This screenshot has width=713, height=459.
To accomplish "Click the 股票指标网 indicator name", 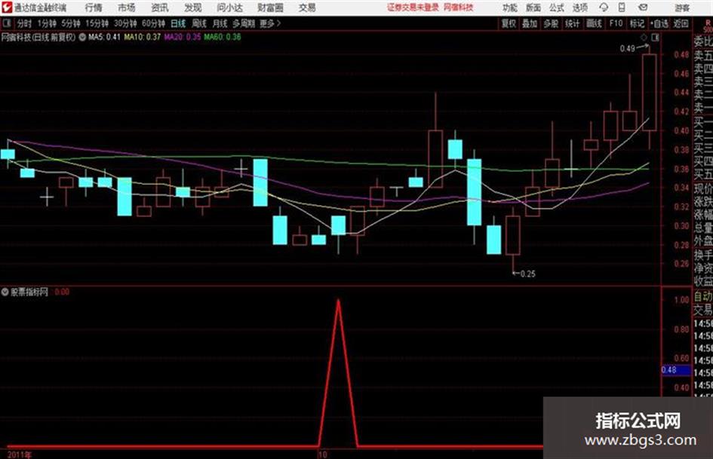I will [29, 292].
